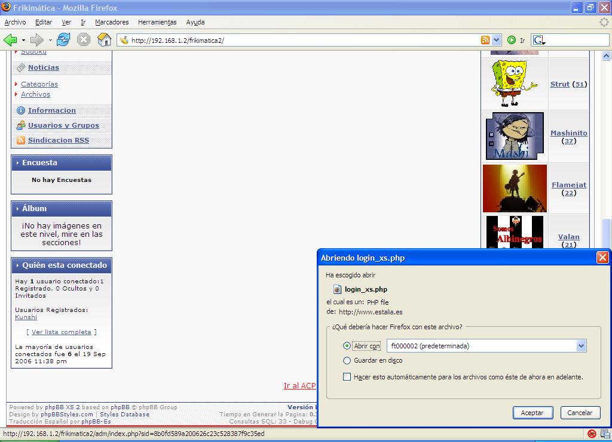Open the Archivos sidebar link

35,94
